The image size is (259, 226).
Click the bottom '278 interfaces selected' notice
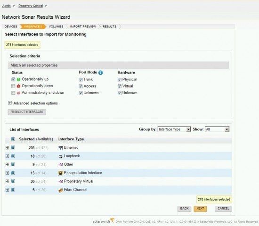[214, 200]
